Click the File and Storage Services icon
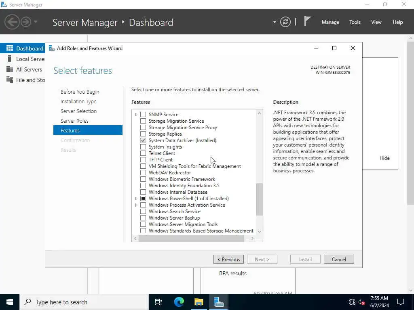Viewport: 414px width, 310px height. [10, 80]
